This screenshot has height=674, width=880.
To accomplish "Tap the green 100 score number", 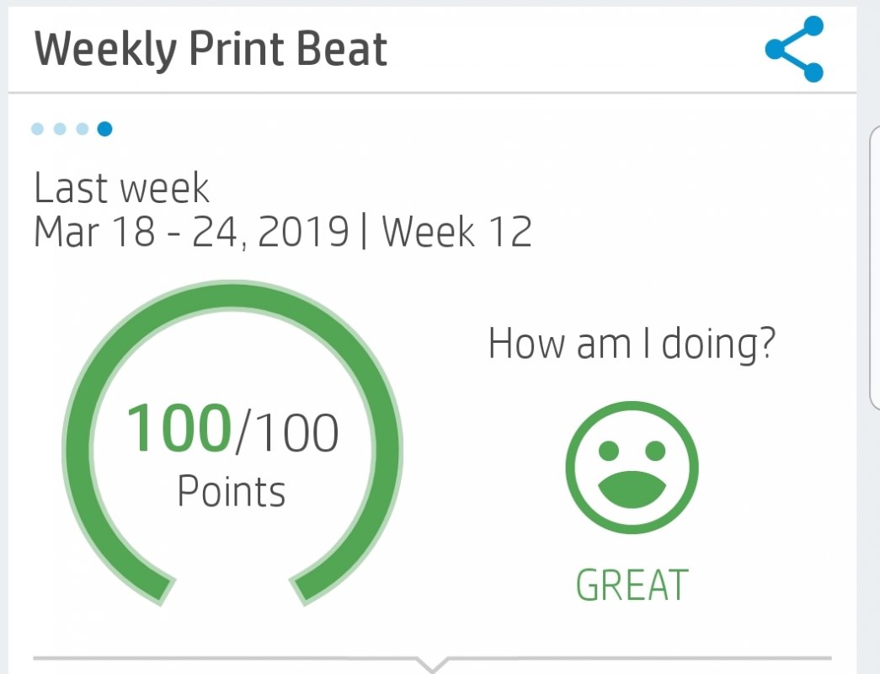I will click(179, 429).
